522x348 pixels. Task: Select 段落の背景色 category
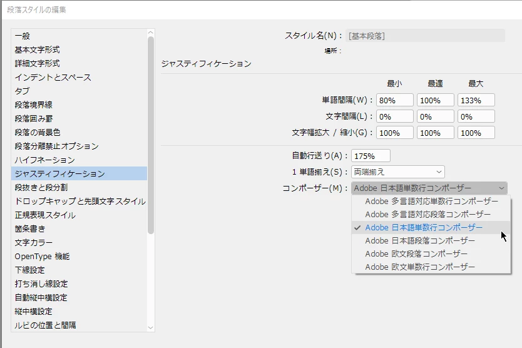pyautogui.click(x=79, y=132)
